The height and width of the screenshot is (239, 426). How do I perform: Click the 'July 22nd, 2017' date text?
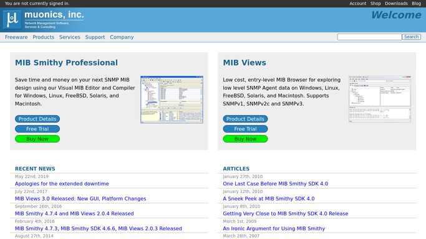[31, 191]
